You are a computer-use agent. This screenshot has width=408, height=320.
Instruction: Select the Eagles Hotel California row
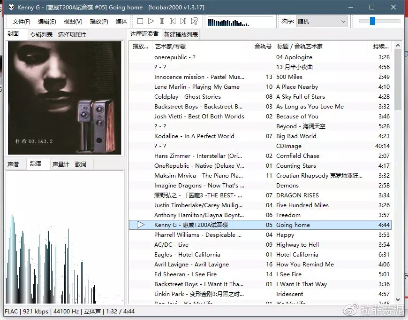click(260, 255)
